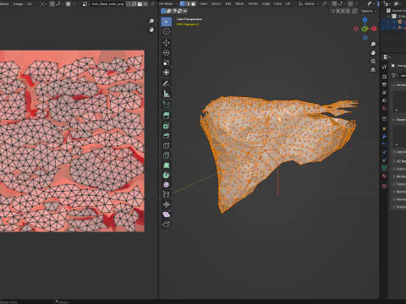Toggle Y axis mesh mirror
406x304 pixels.
coord(343,11)
